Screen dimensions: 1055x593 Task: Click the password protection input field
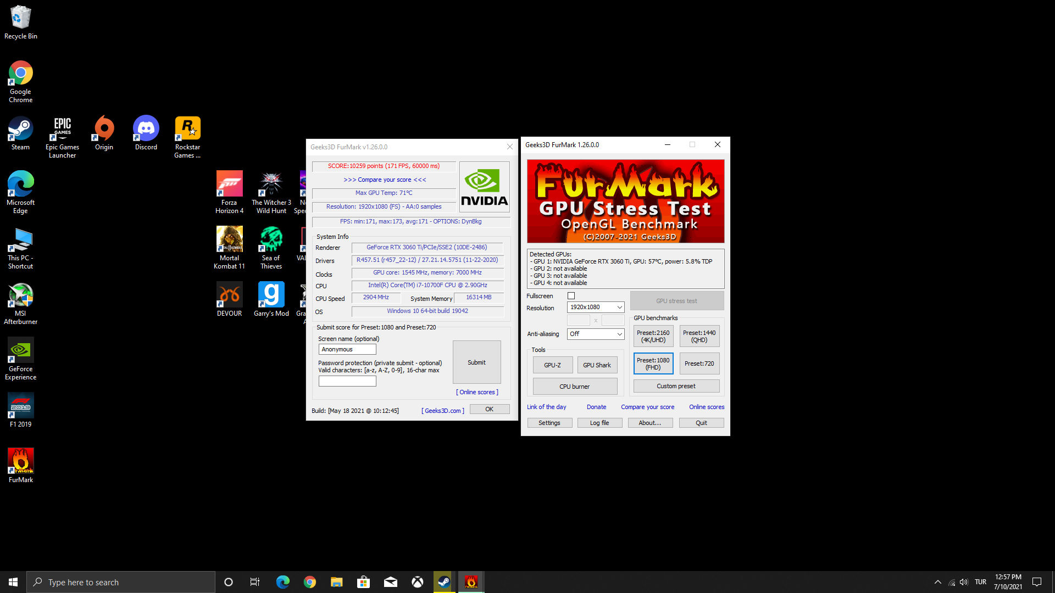pos(347,381)
